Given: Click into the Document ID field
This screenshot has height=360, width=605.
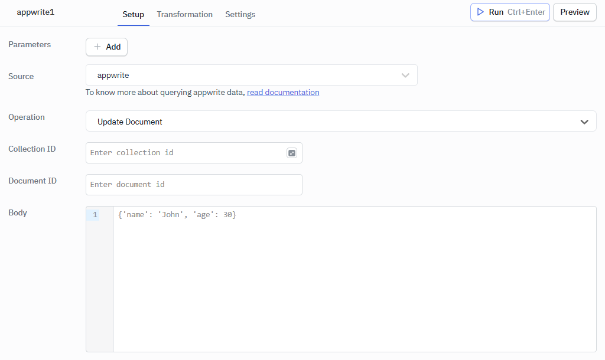Looking at the screenshot, I should pos(194,185).
